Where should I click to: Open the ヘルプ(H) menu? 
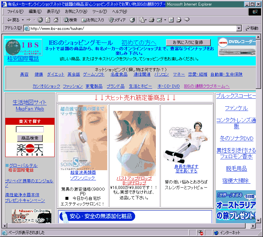click(x=120, y=12)
